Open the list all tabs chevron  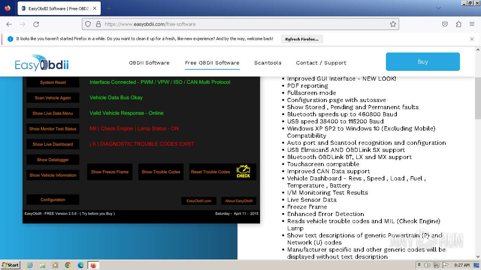tap(438, 8)
